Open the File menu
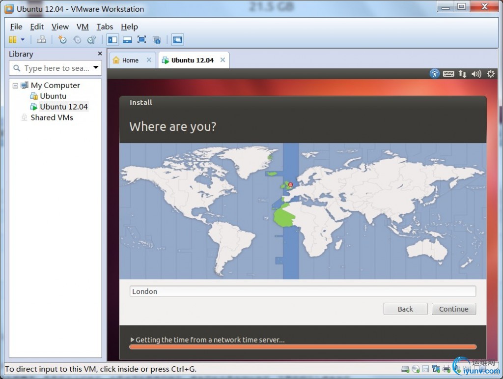Screen dimensions: 503x379 [16, 27]
